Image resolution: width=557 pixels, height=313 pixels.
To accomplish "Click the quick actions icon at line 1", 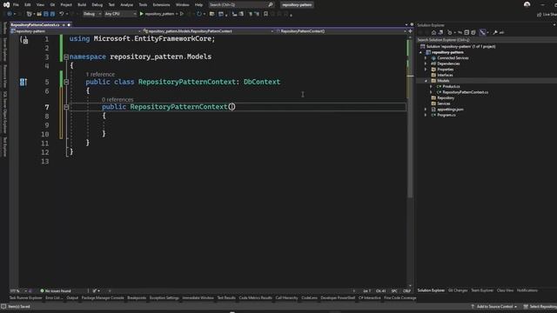I will pos(23,40).
